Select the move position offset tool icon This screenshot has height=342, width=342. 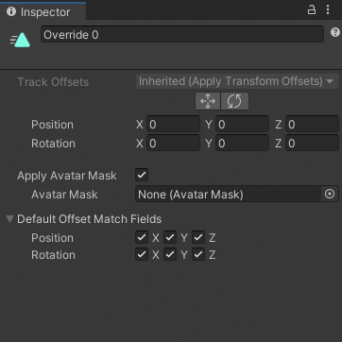pos(208,101)
